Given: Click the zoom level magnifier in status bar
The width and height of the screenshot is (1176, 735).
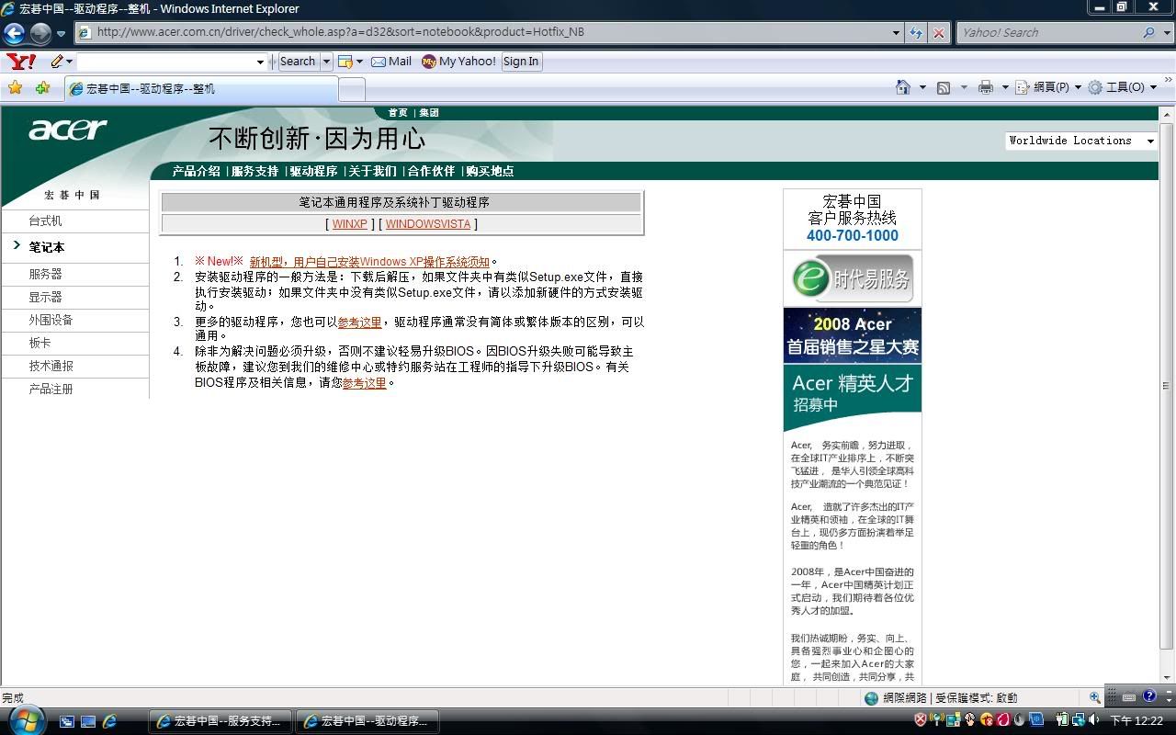Looking at the screenshot, I should 1094,698.
